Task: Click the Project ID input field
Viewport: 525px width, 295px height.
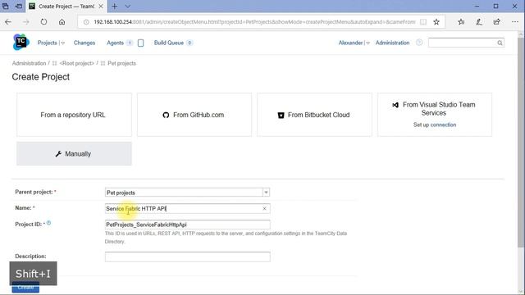Action: click(187, 225)
